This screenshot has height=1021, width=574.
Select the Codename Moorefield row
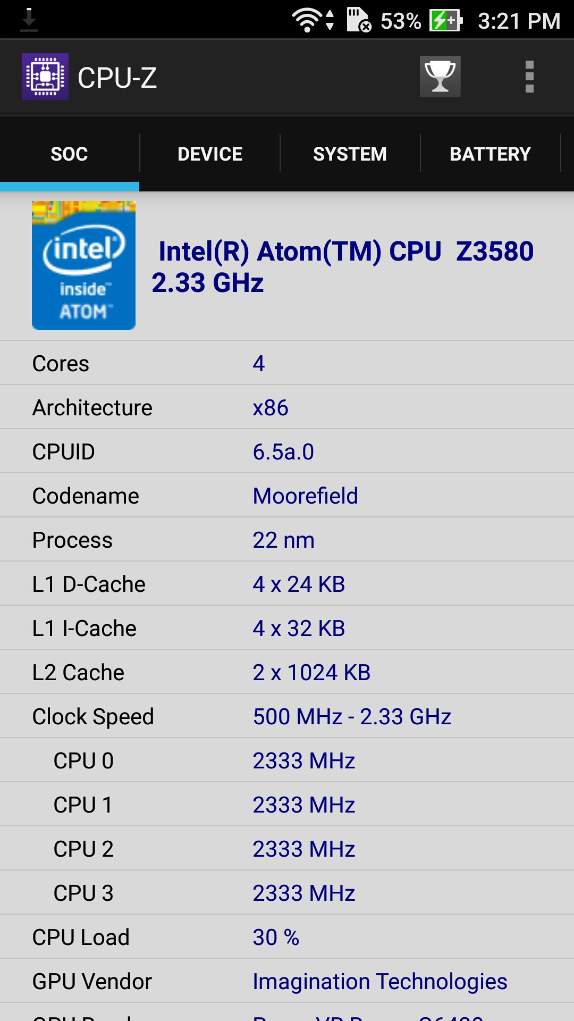287,496
